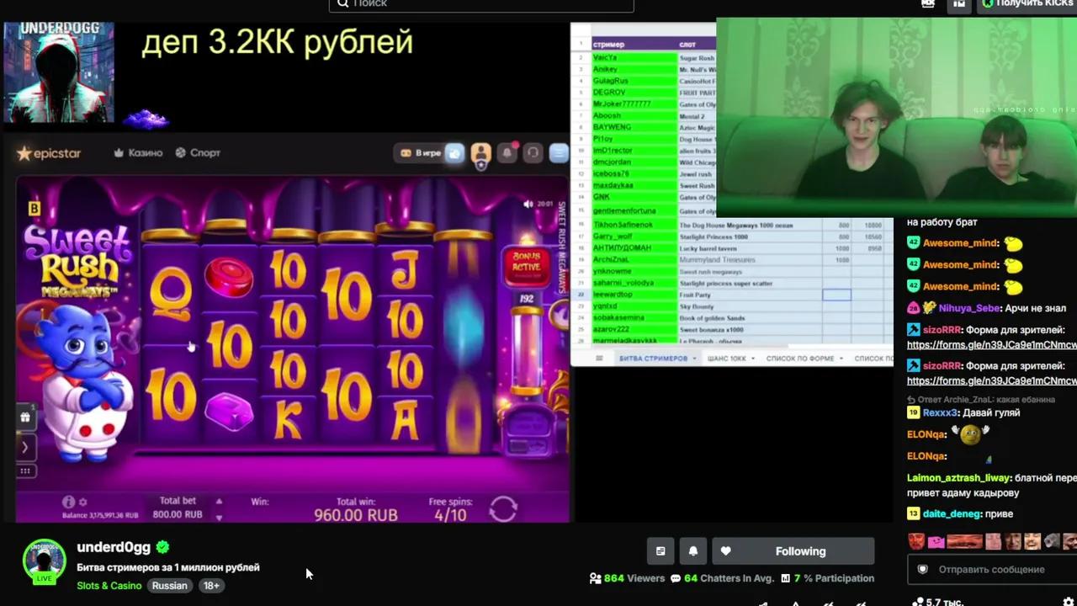Open epicstar support headset icon

(x=533, y=153)
